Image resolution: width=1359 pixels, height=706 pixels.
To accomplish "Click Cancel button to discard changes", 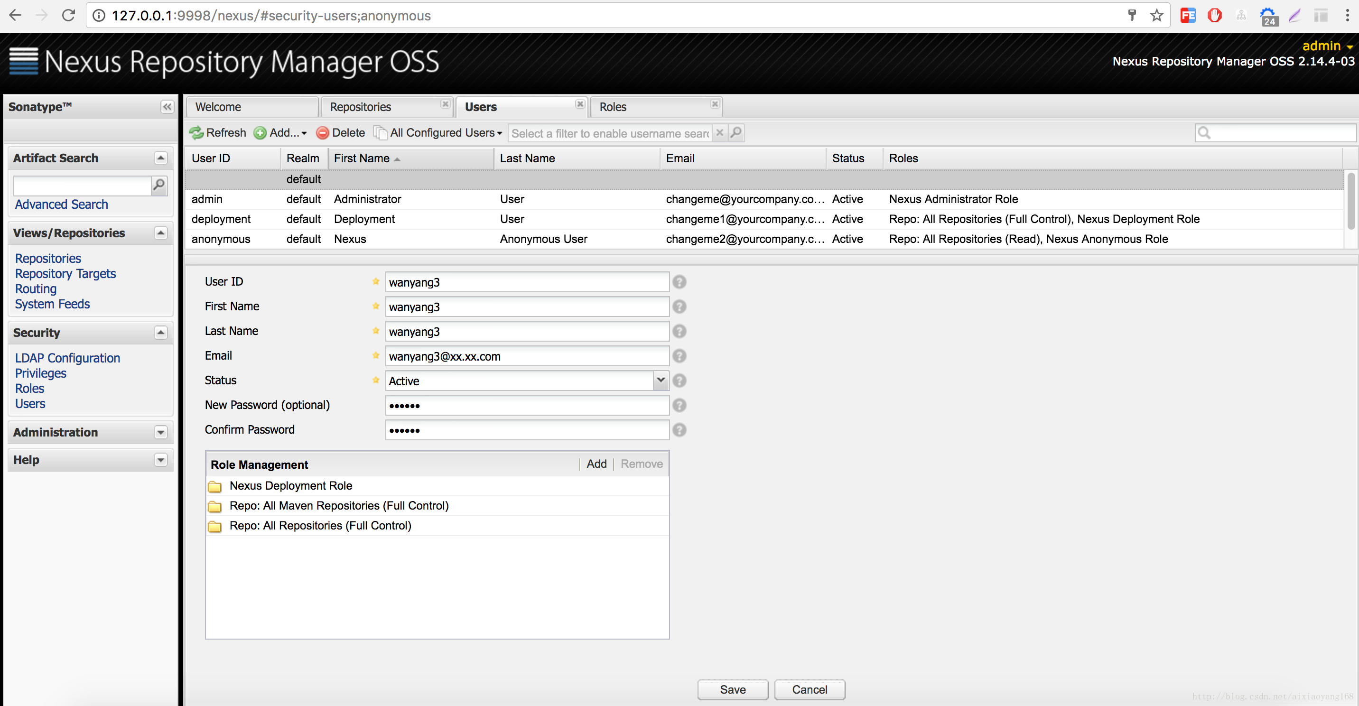I will 810,689.
